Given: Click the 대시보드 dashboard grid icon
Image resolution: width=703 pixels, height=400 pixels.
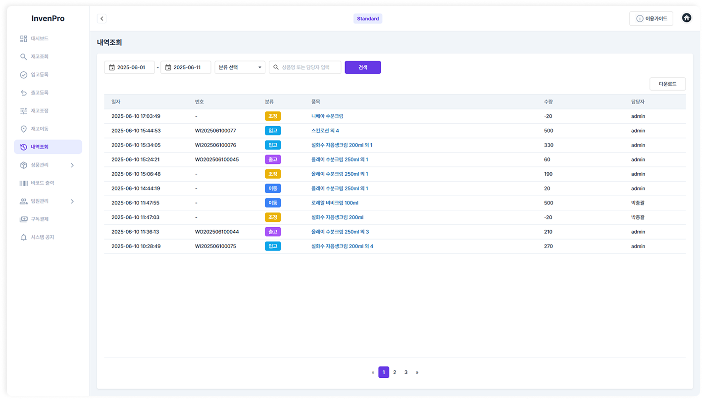Looking at the screenshot, I should tap(23, 39).
